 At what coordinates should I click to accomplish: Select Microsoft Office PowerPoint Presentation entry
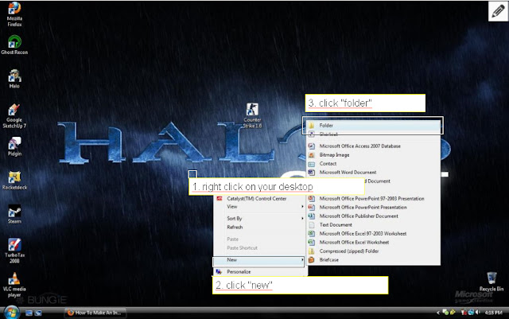[373, 208]
